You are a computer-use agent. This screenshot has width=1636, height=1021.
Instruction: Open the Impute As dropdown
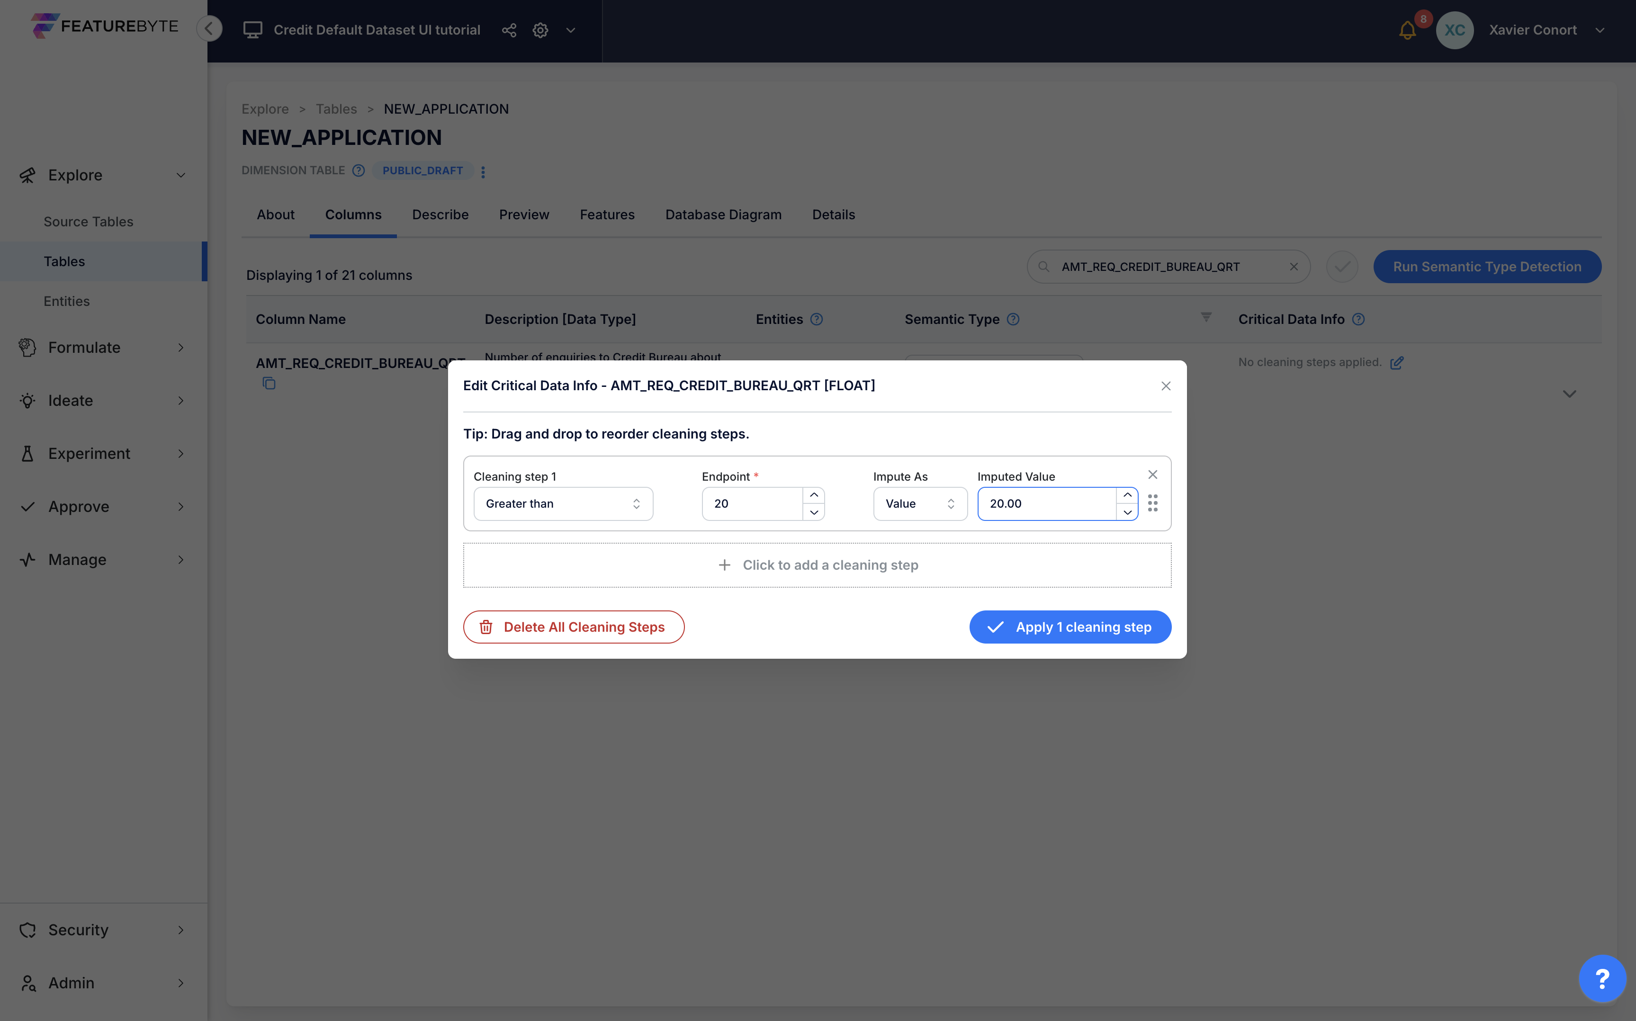920,504
